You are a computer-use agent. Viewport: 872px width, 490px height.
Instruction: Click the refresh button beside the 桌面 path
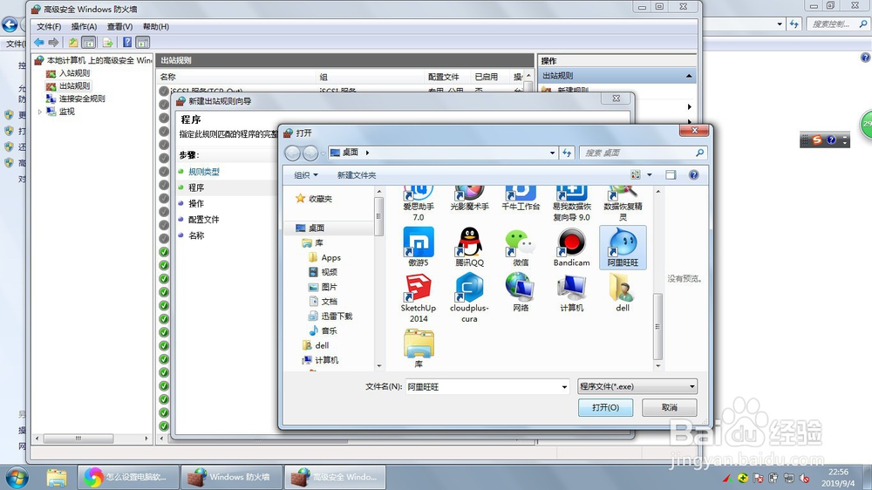point(567,153)
